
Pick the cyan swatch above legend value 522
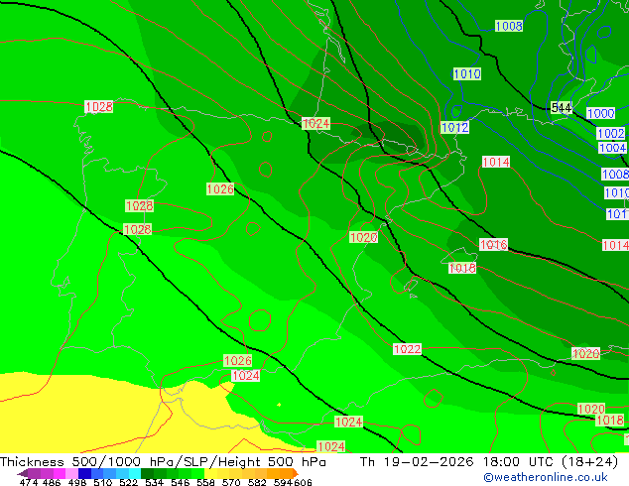134,473
